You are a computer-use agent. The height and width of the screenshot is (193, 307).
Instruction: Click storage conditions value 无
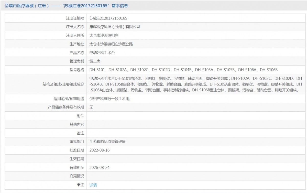click(x=91, y=107)
